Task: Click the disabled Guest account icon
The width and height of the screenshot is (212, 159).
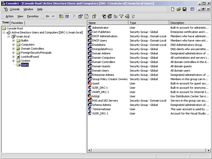Action: [x=90, y=84]
